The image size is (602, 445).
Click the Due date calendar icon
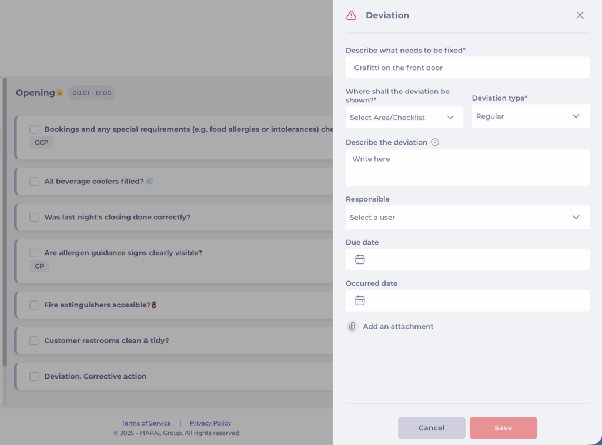[x=360, y=259]
